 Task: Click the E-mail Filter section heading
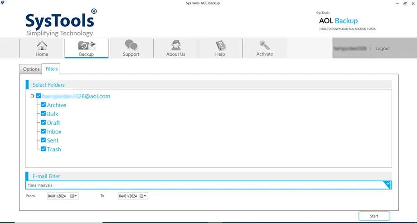point(46,176)
